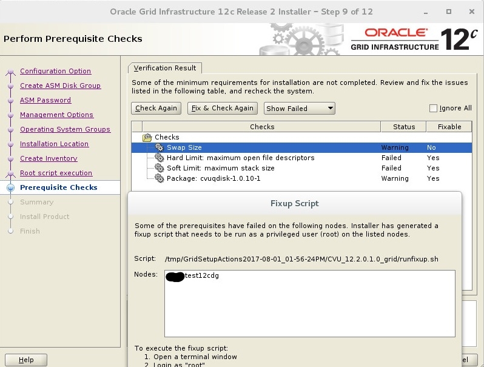Click the Checks root tree node

point(167,137)
